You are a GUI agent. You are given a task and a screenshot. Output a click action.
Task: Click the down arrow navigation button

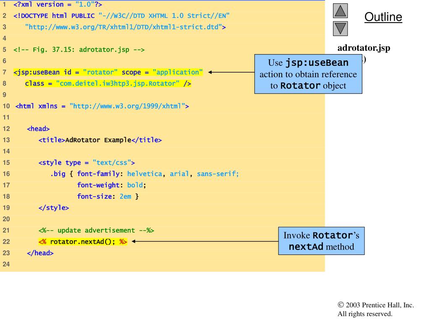coord(340,29)
